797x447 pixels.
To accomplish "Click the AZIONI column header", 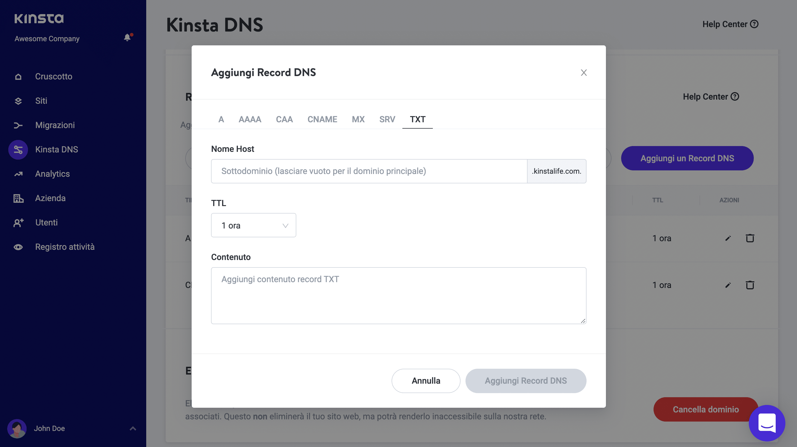I will pos(729,200).
